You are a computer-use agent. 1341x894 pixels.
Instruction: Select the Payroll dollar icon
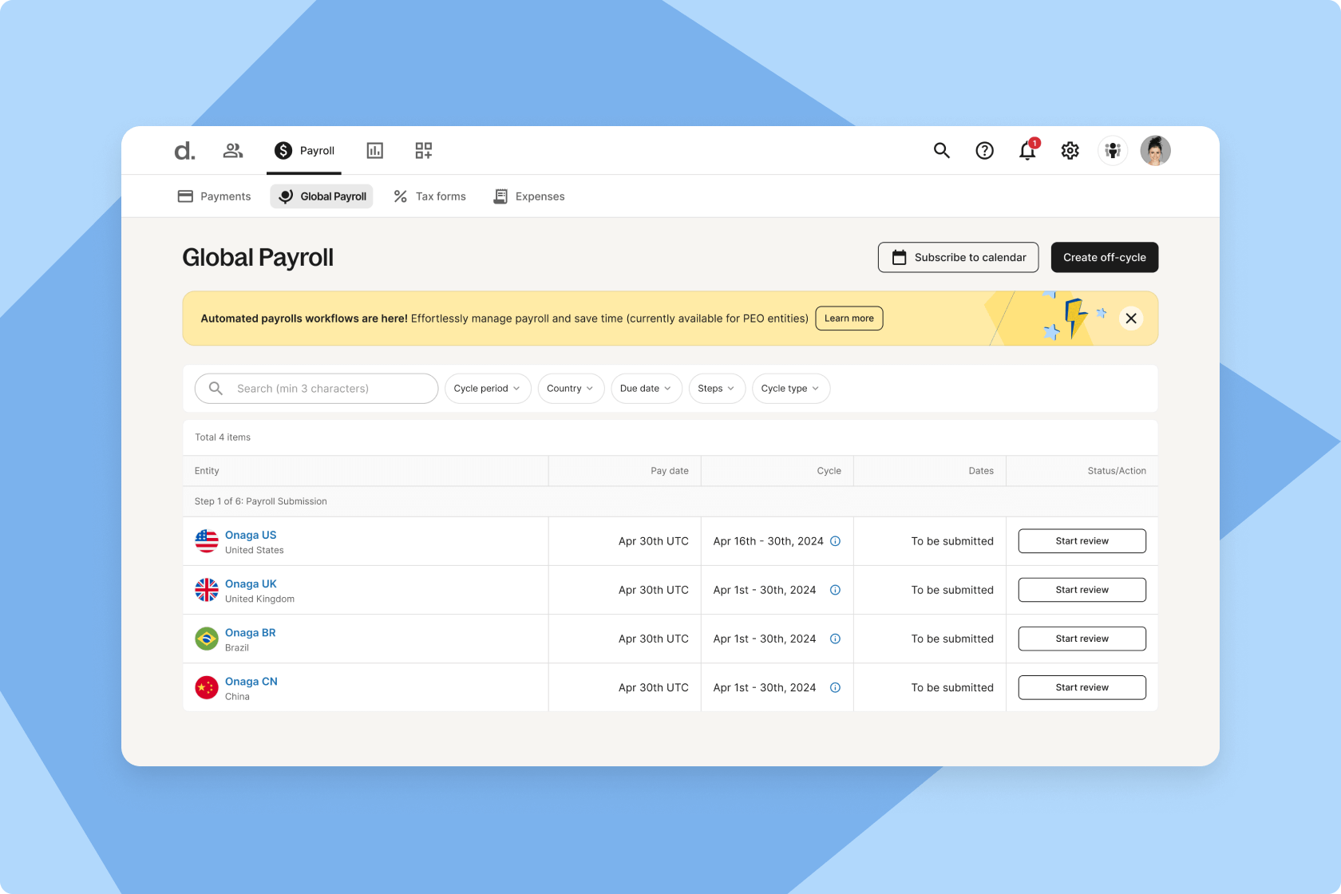click(x=283, y=150)
